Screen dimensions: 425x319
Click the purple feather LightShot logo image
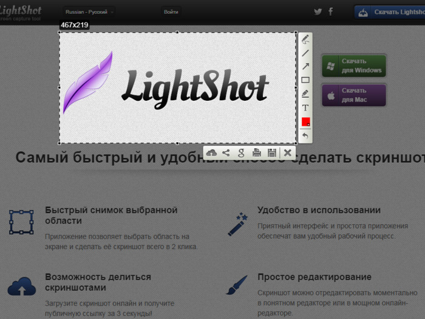click(87, 83)
